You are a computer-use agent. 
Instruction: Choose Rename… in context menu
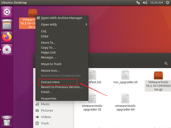coord(62,57)
